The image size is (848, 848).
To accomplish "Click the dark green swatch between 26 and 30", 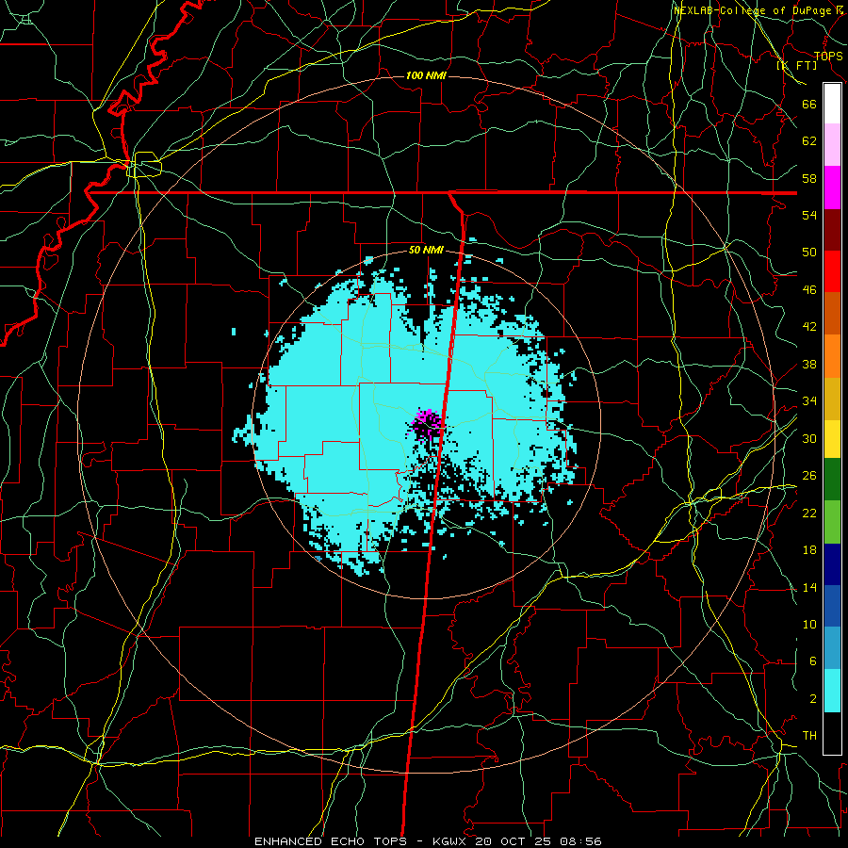I will click(x=832, y=480).
